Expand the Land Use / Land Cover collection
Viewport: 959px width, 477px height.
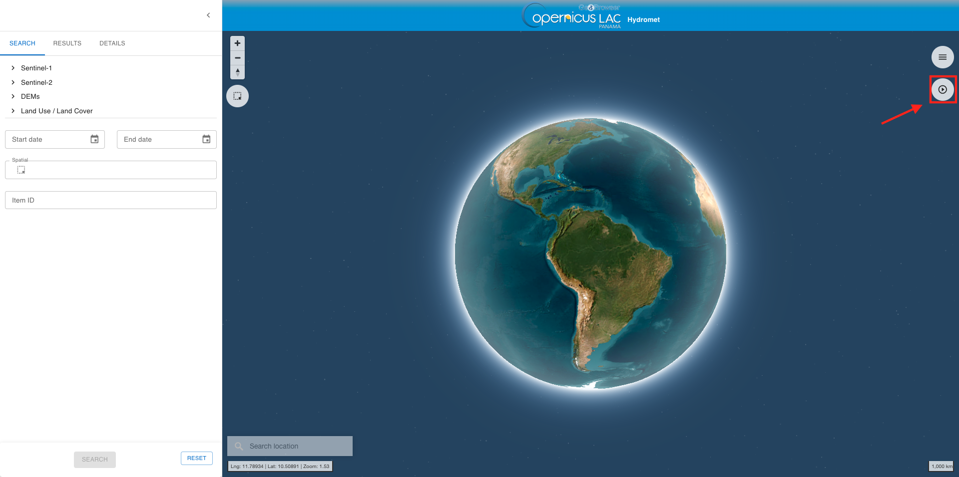[x=13, y=111]
